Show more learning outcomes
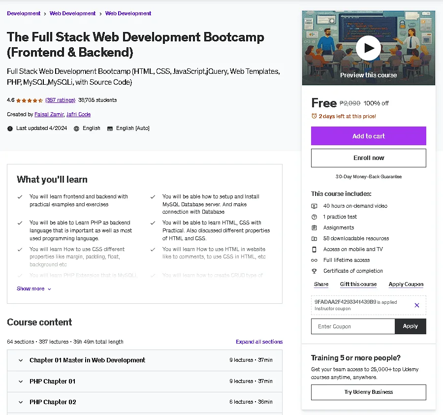443x415 pixels. [33, 288]
